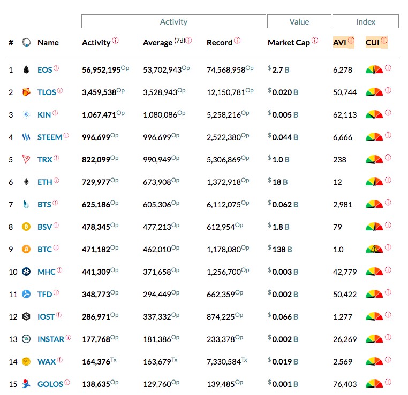408x395 pixels.
Task: Click the ETH coin logo icon
Action: [x=26, y=182]
